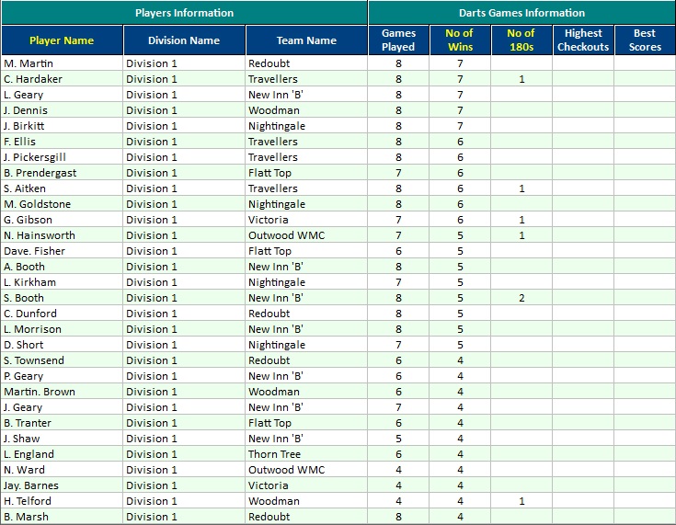Image resolution: width=676 pixels, height=525 pixels.
Task: Click the Team Name column header
Action: [306, 40]
